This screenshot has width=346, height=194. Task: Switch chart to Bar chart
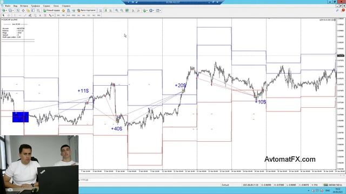click(101, 10)
